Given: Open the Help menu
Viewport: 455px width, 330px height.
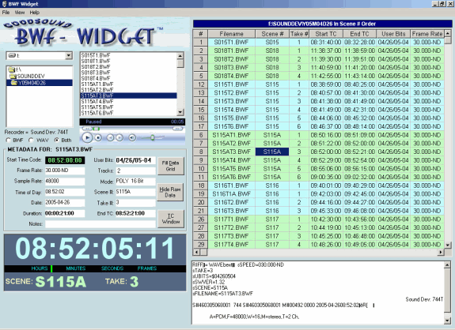Looking at the screenshot, I should [35, 13].
